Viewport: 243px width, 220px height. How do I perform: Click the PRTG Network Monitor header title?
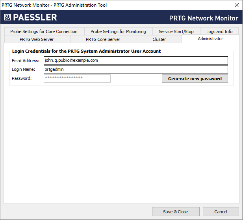point(204,18)
